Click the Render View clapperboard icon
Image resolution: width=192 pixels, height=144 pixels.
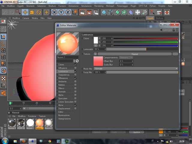click(x=82, y=12)
